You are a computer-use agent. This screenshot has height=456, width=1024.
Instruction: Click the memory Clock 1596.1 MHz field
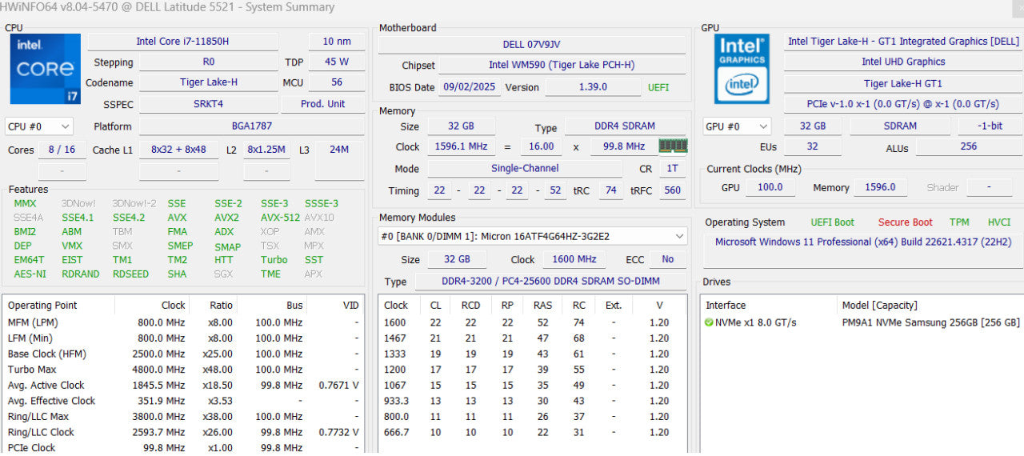click(x=461, y=146)
